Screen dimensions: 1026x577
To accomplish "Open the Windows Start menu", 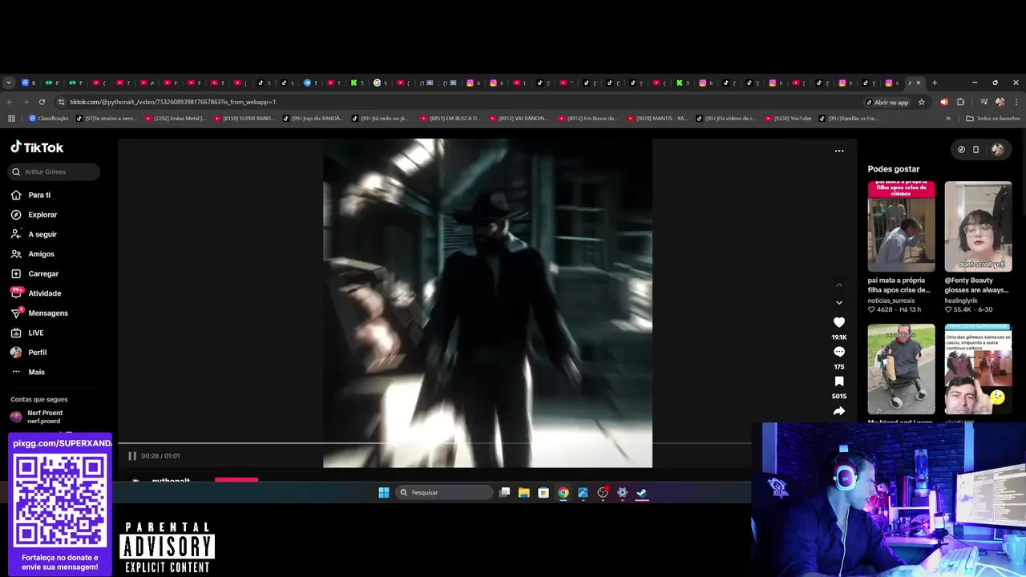I will pos(384,492).
